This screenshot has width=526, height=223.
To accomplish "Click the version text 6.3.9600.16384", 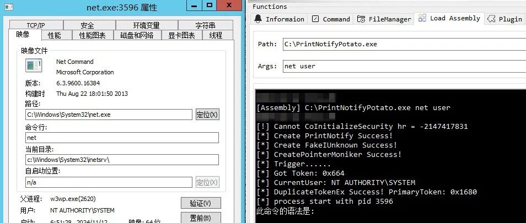I will coord(78,83).
